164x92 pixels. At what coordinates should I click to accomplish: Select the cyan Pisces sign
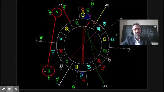[61, 39]
